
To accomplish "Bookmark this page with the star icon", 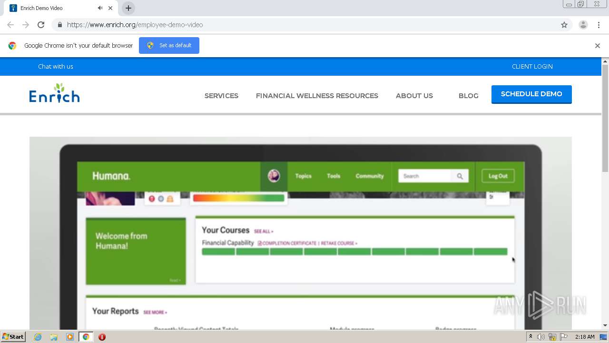I will [564, 25].
